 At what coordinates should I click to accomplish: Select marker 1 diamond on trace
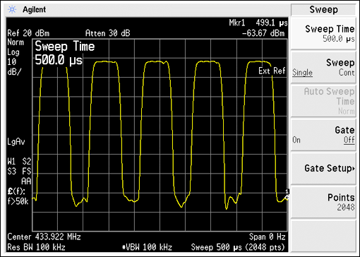(x=287, y=198)
